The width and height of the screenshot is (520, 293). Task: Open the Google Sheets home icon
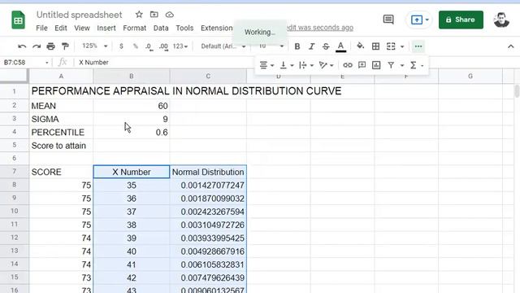point(18,20)
